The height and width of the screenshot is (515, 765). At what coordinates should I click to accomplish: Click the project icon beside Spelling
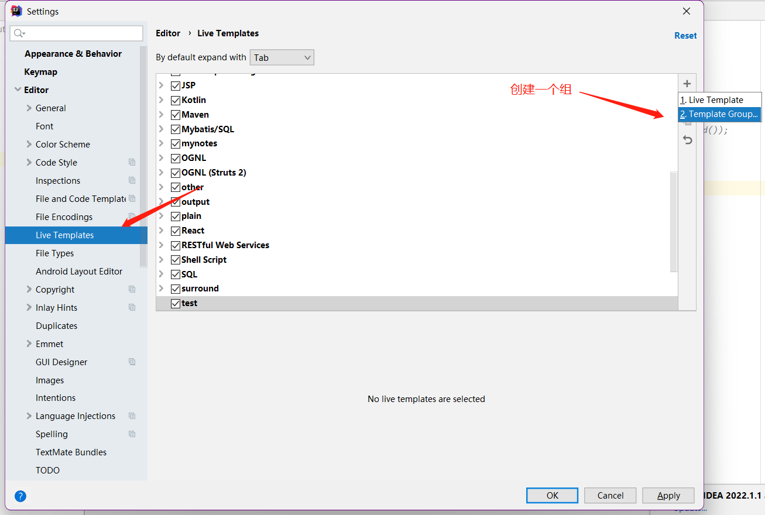pos(132,434)
